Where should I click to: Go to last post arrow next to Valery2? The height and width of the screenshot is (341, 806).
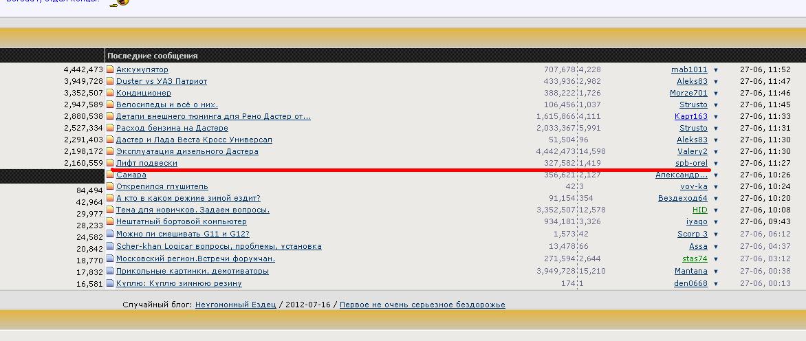715,152
